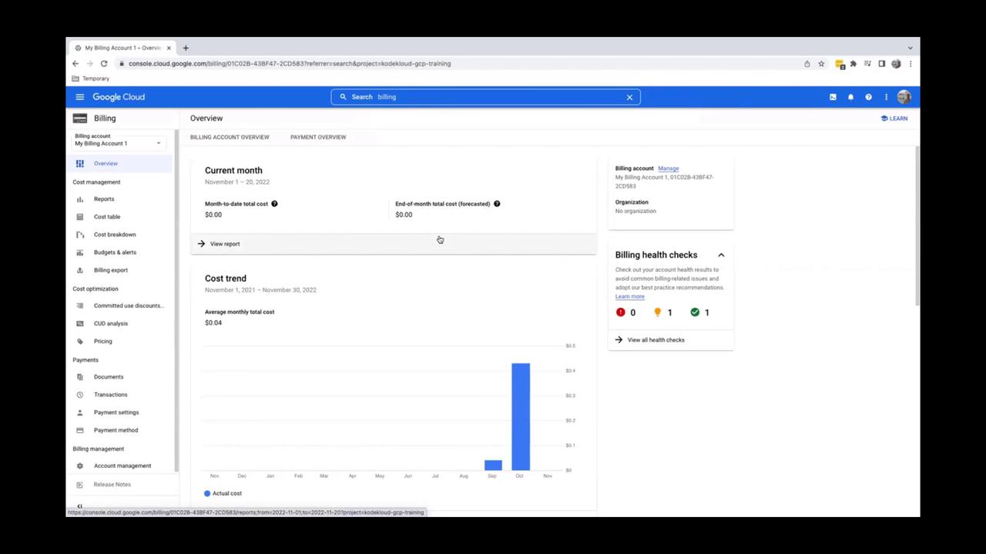Viewport: 986px width, 554px height.
Task: Close the My Billing Account 1 tab
Action: click(x=169, y=48)
